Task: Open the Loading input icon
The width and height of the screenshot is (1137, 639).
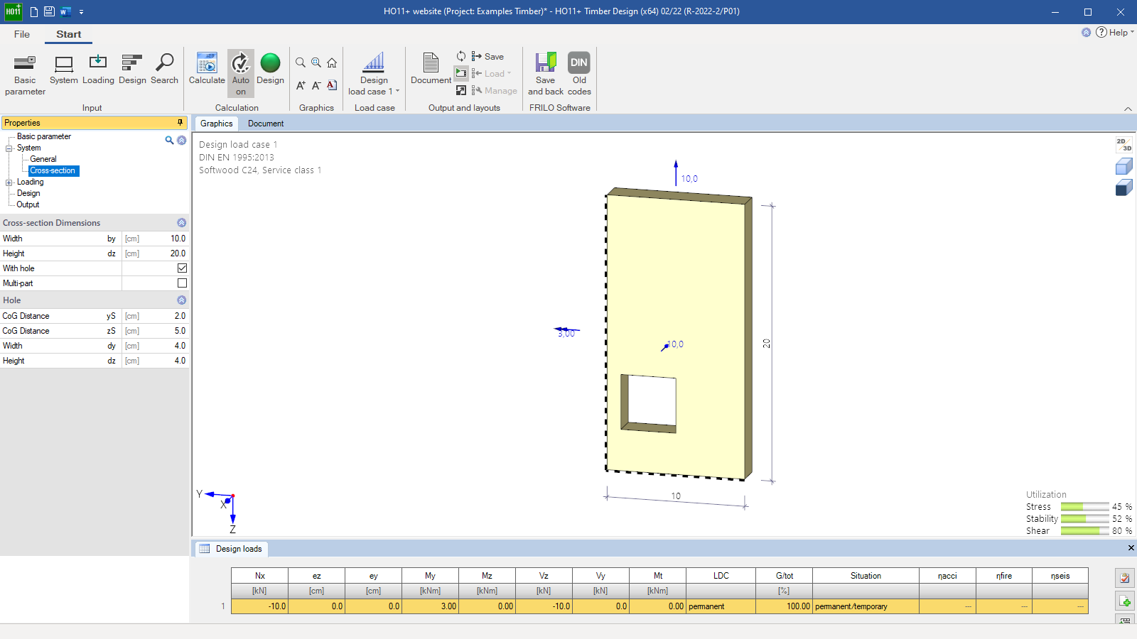Action: (98, 70)
